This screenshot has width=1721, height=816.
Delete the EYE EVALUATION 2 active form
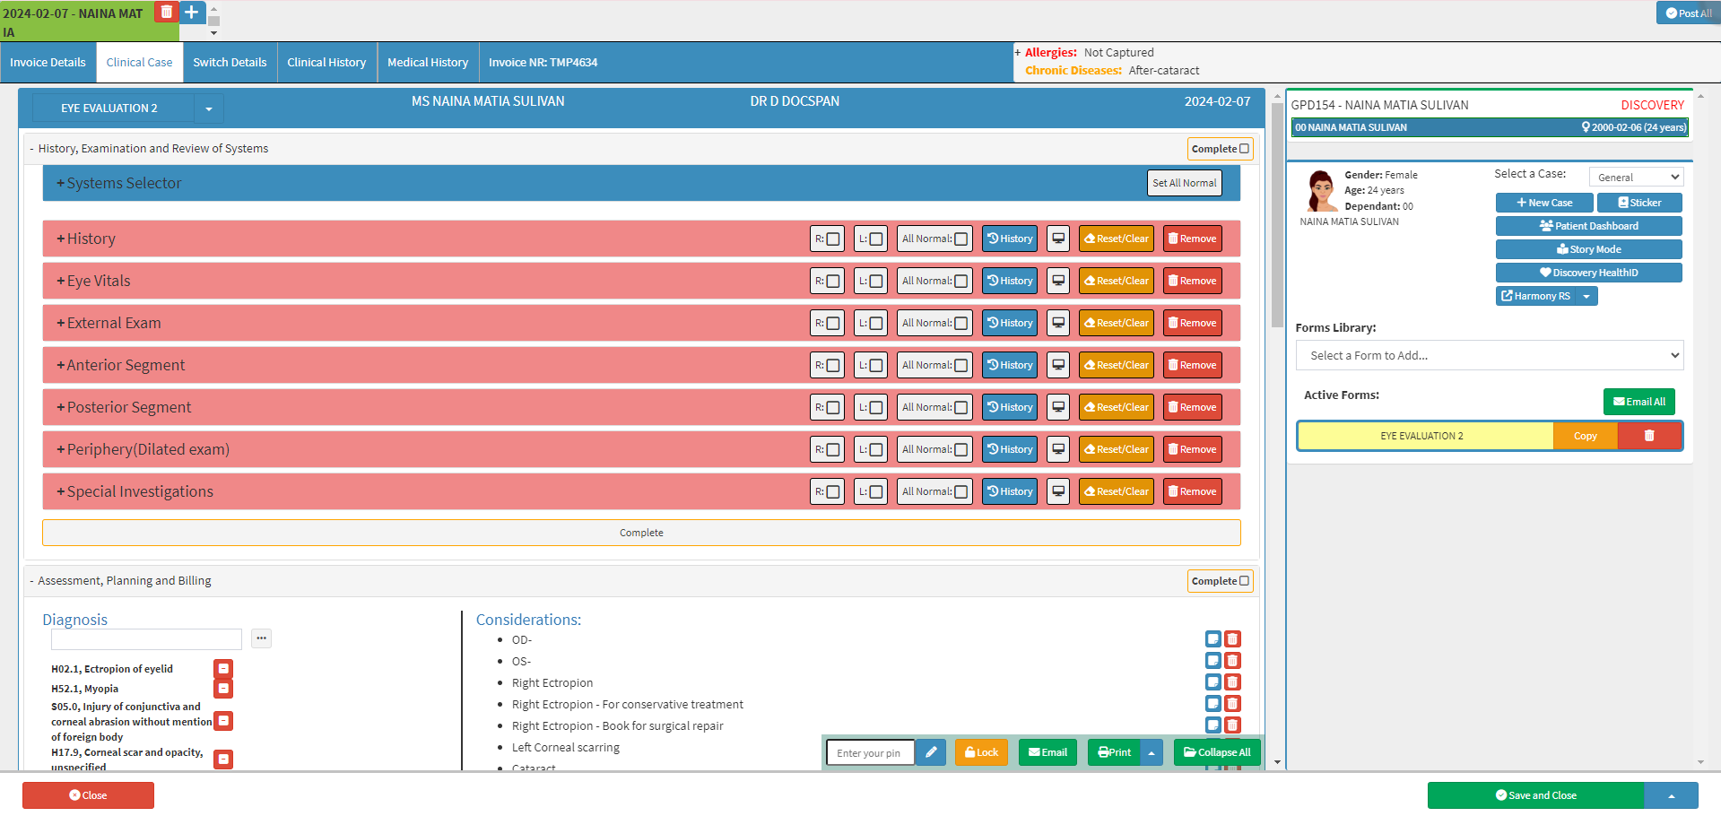tap(1648, 436)
